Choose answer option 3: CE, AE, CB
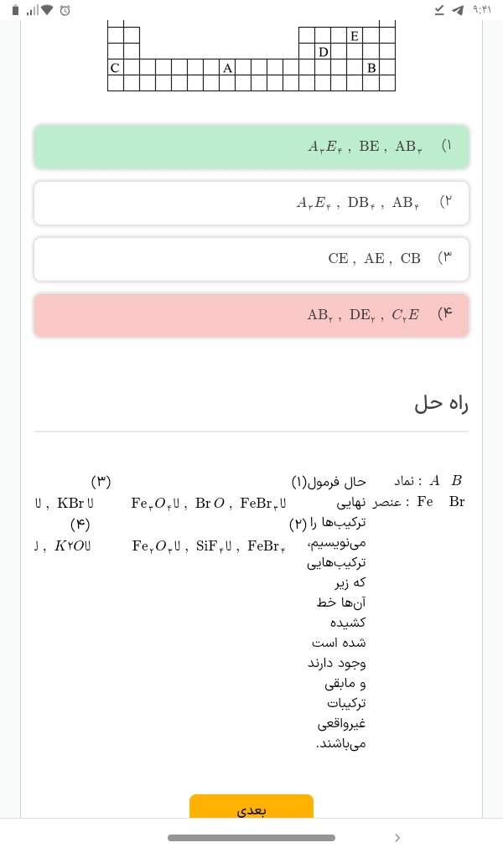 click(x=251, y=259)
